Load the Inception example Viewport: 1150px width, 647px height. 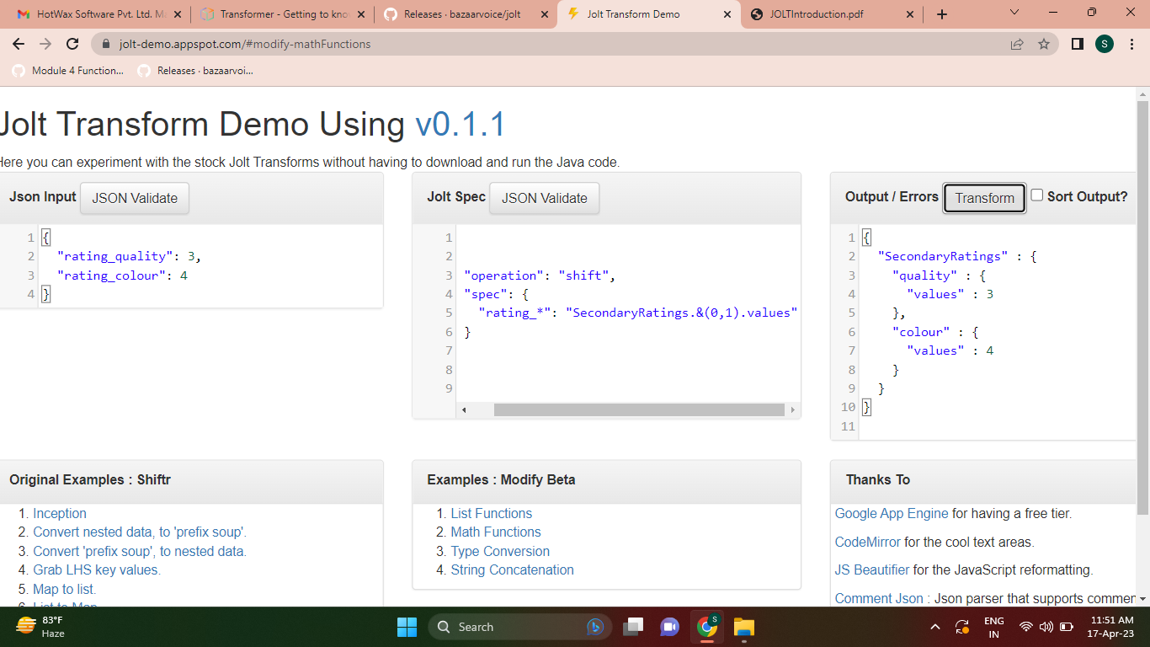60,513
